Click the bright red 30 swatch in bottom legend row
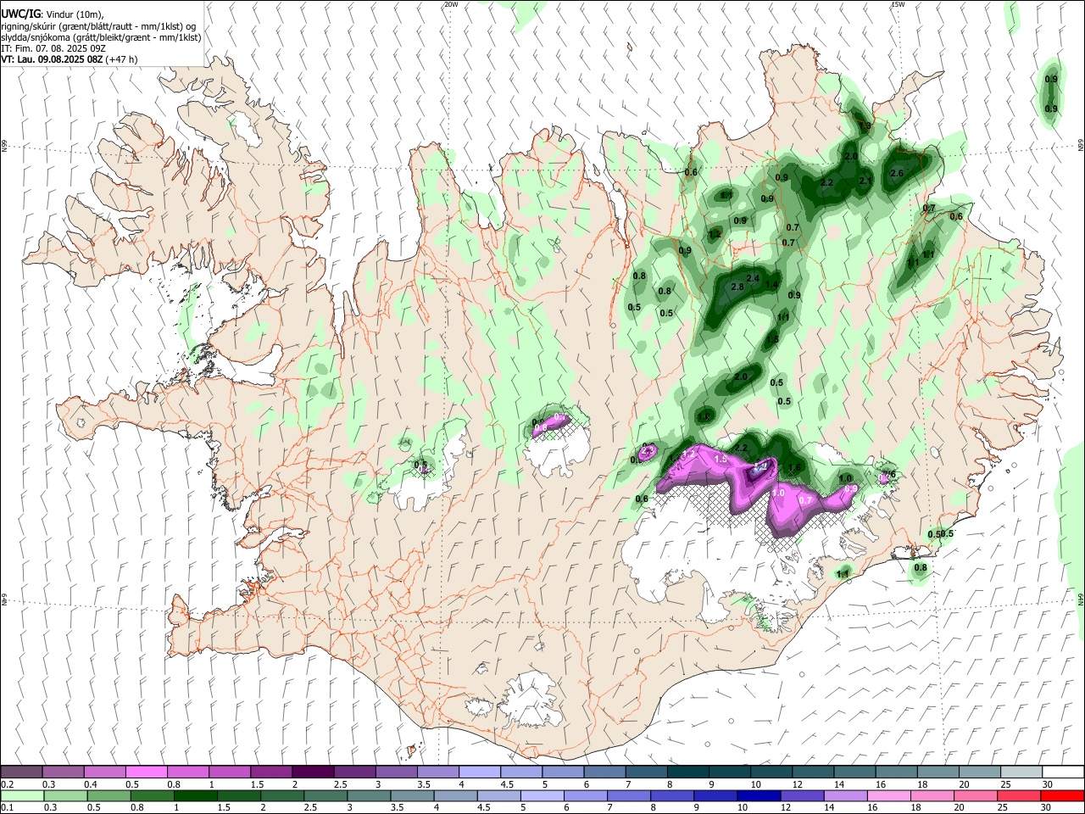Screen dimensions: 1085x814 click(x=1061, y=796)
